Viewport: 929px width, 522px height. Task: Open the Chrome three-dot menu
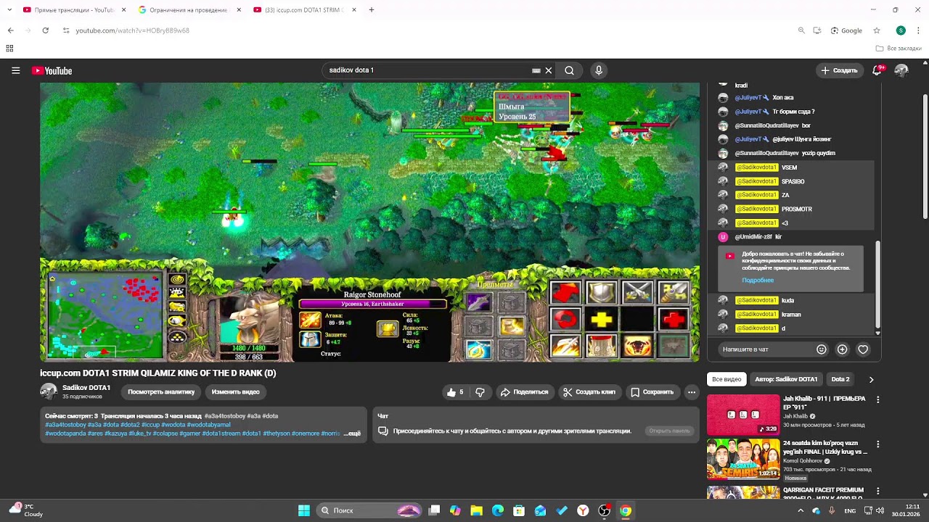918,30
